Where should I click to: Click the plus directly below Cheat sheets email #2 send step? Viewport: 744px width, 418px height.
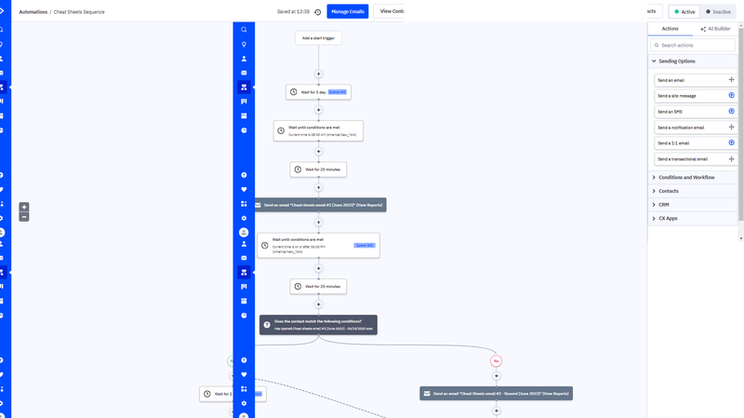pyautogui.click(x=318, y=222)
